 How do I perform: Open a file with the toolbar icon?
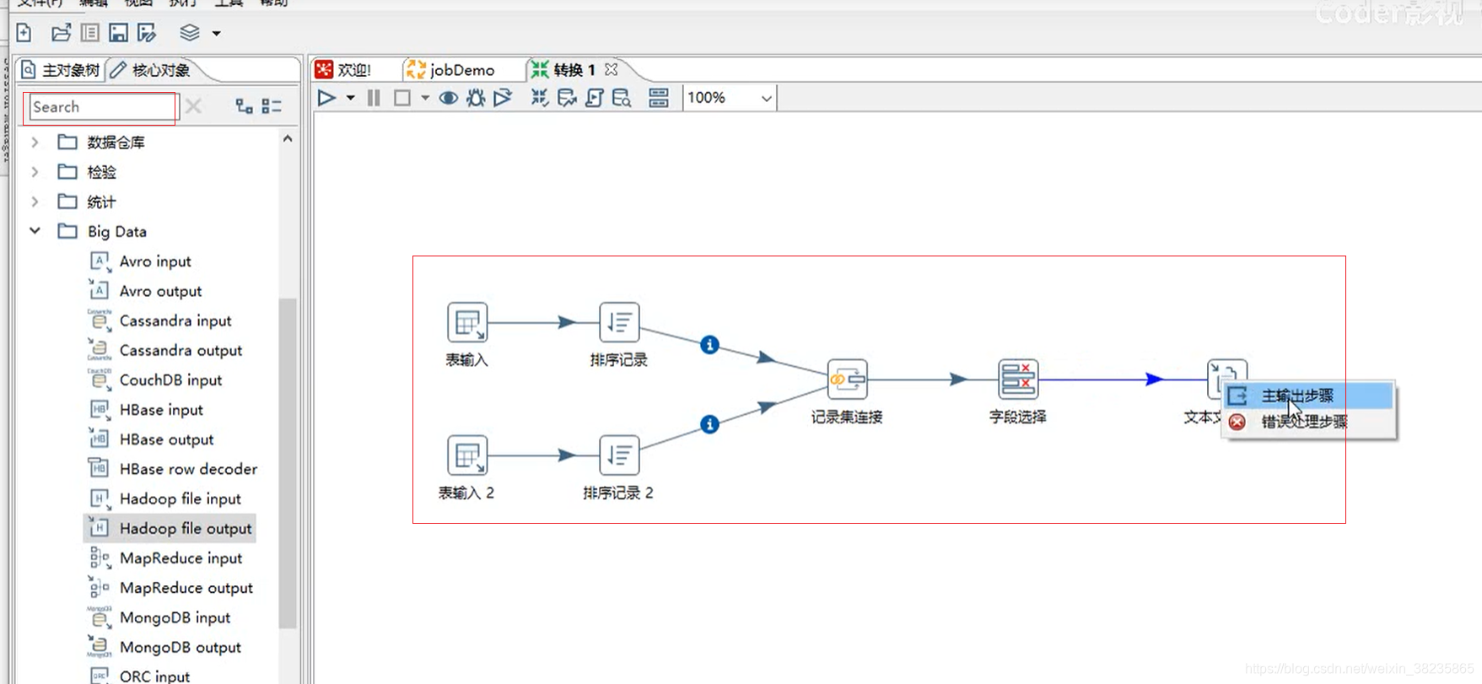61,33
